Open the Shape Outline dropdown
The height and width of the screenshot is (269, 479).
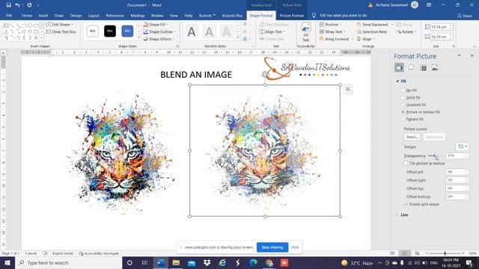point(159,31)
